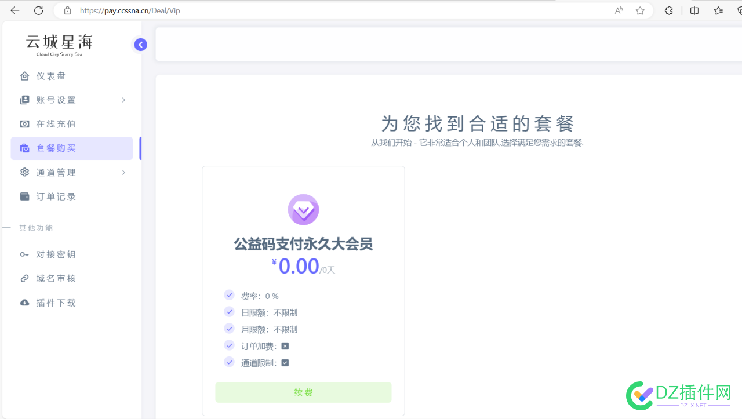Click the 域名审核 link icon
The height and width of the screenshot is (419, 742).
[24, 279]
